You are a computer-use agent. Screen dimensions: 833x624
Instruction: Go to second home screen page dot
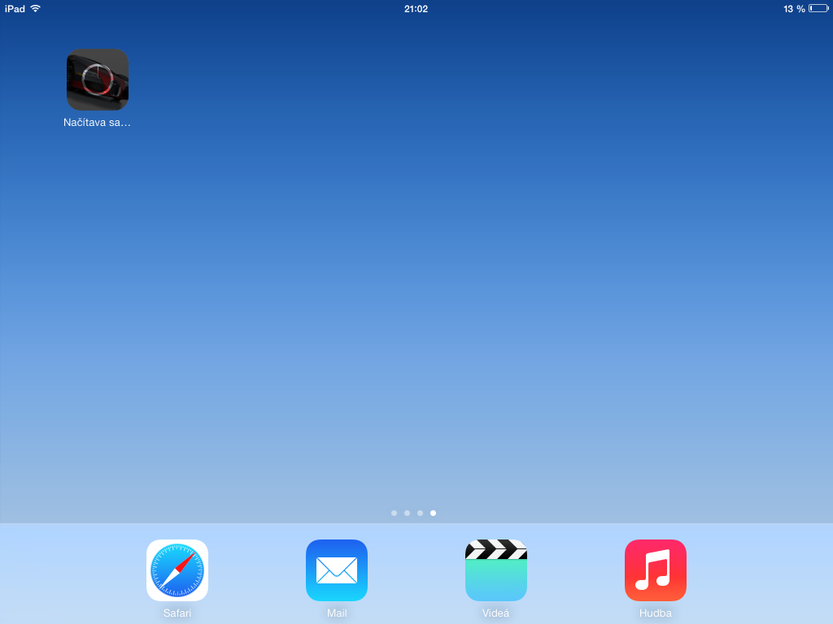click(x=407, y=513)
